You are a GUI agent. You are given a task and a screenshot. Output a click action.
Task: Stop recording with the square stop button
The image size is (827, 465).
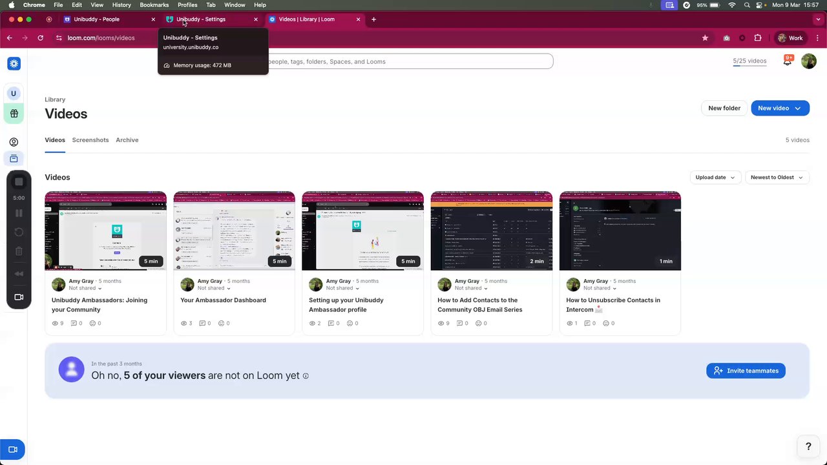(x=19, y=182)
